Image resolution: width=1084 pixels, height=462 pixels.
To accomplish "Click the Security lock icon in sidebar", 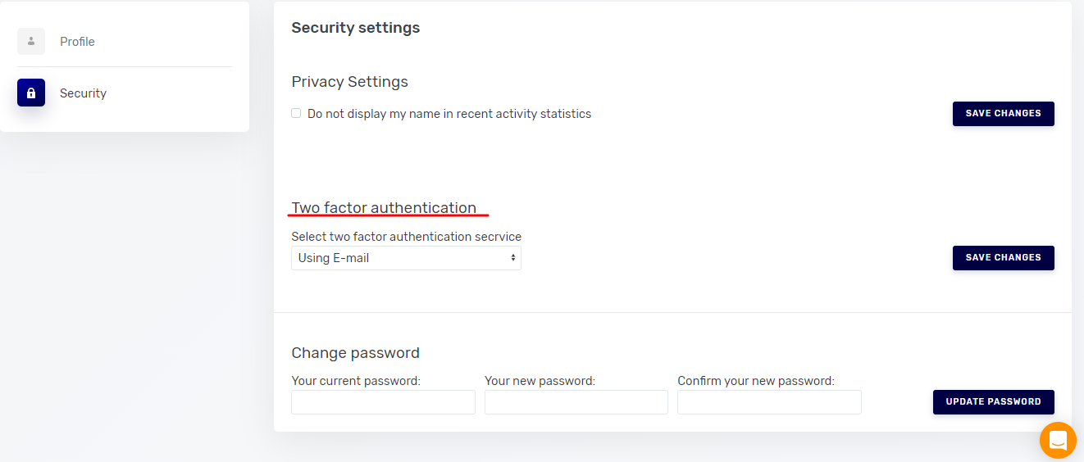I will 31,93.
